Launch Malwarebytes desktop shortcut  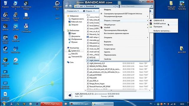tap(16, 50)
